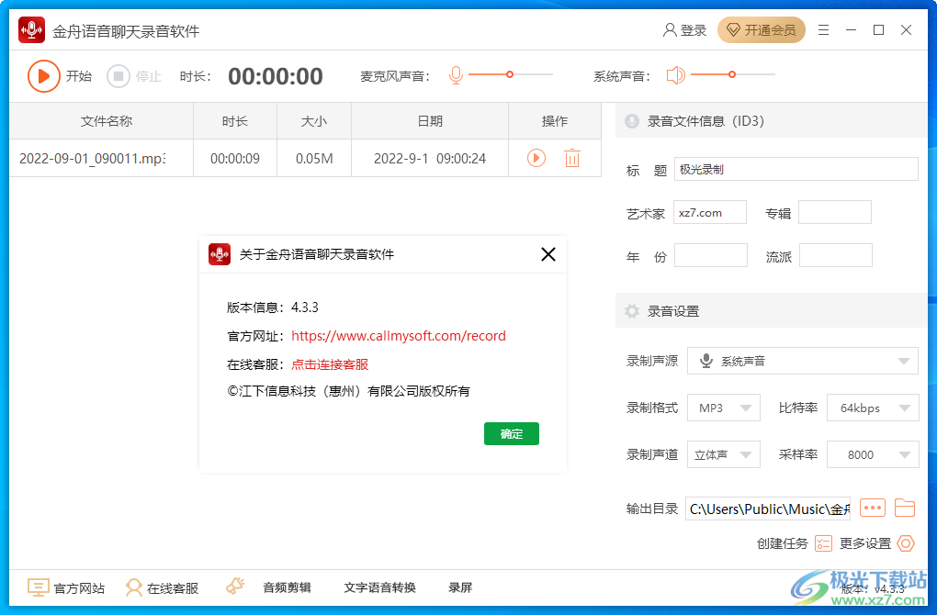Screen dimensions: 937x615
Task: Open the output directory folder icon
Action: [905, 508]
